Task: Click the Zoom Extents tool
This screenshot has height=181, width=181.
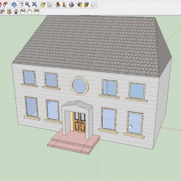Action: 34,5
